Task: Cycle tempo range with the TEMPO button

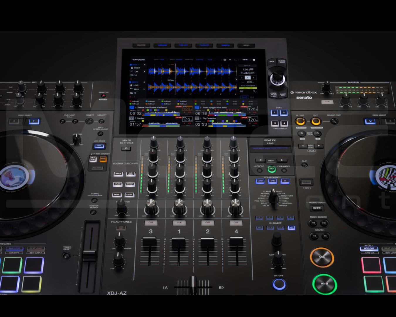Action: tap(94, 200)
